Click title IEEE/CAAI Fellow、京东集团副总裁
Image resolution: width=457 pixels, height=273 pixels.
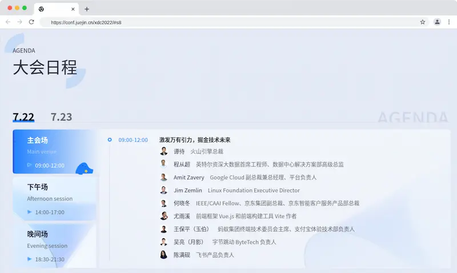(x=239, y=203)
